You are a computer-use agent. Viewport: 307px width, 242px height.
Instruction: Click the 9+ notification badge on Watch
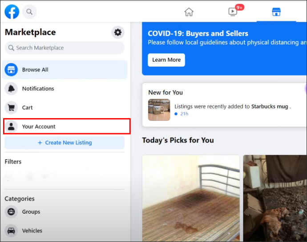[x=239, y=8]
